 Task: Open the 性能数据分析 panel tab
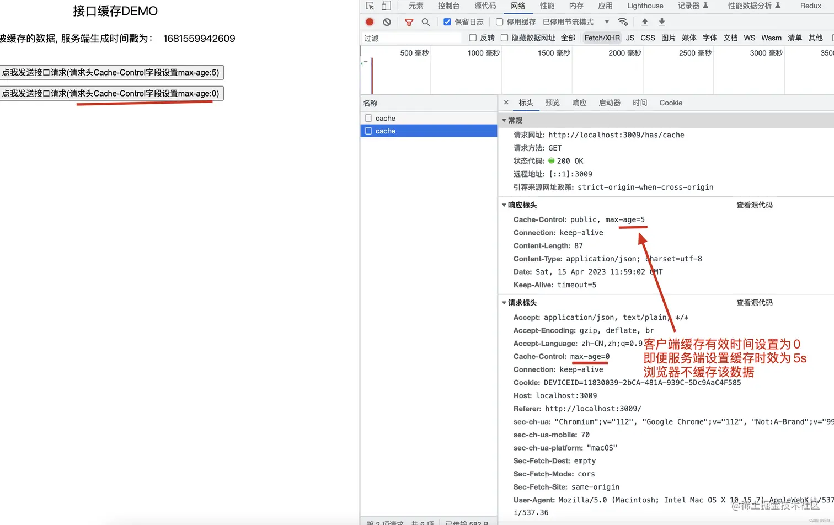[754, 6]
